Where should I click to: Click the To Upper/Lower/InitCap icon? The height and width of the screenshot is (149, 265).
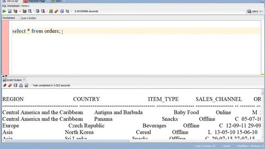point(67,11)
